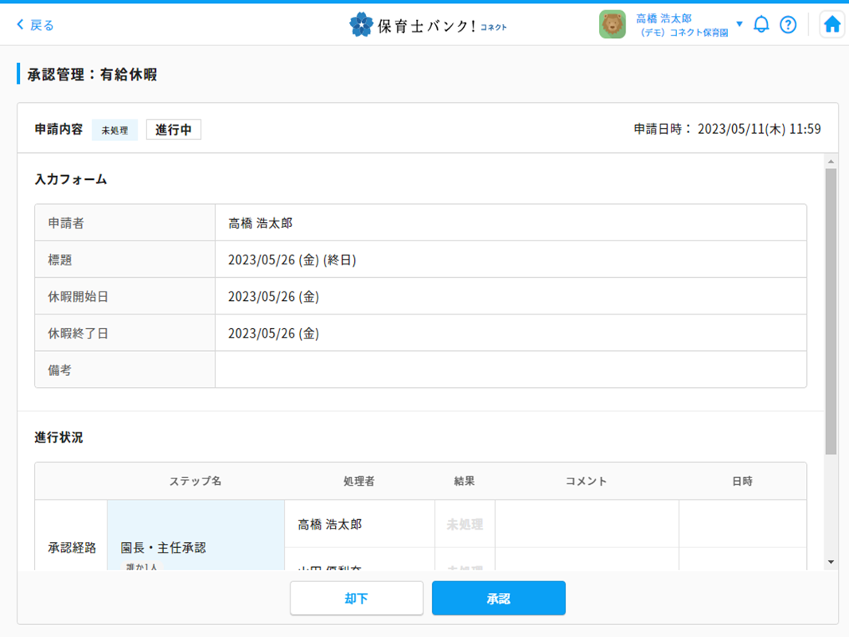The width and height of the screenshot is (849, 637).
Task: Click the 未処理 status badge
Action: click(x=115, y=130)
